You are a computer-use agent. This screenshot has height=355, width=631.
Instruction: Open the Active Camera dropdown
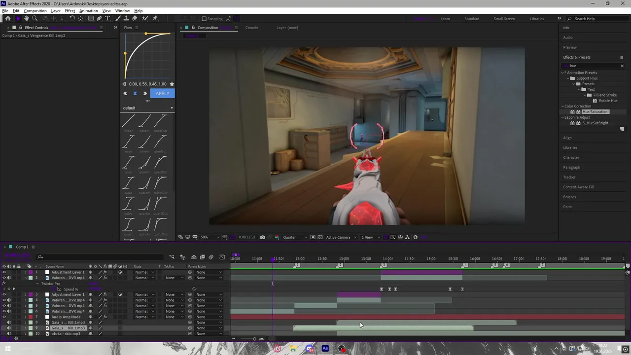(341, 237)
